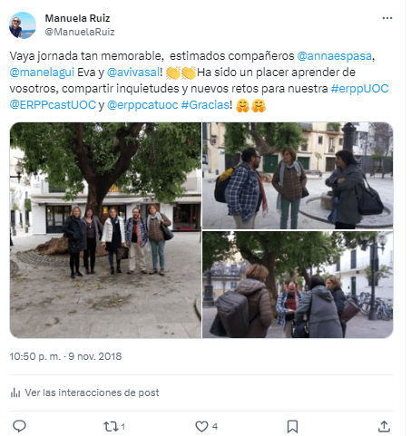Image resolution: width=411 pixels, height=436 pixels.
Task: Open the @manelagui mention
Action: (x=42, y=73)
